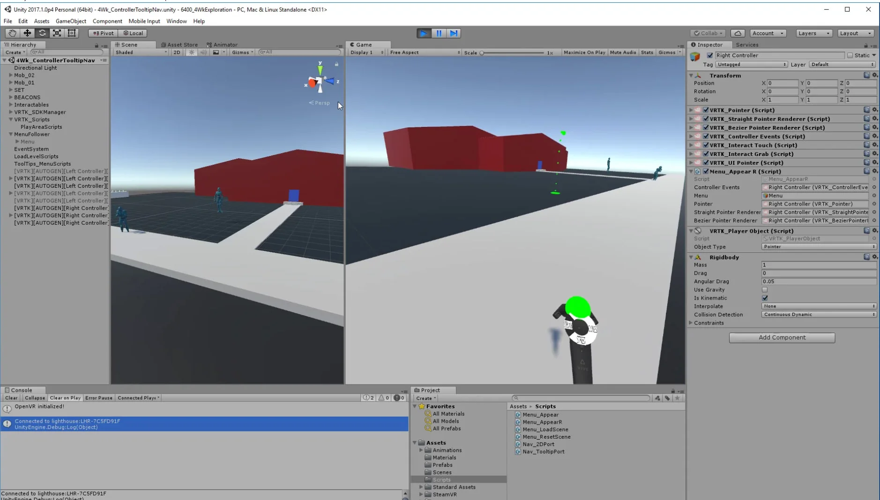
Task: Uncheck the Is Kinematic checkbox
Action: (765, 298)
